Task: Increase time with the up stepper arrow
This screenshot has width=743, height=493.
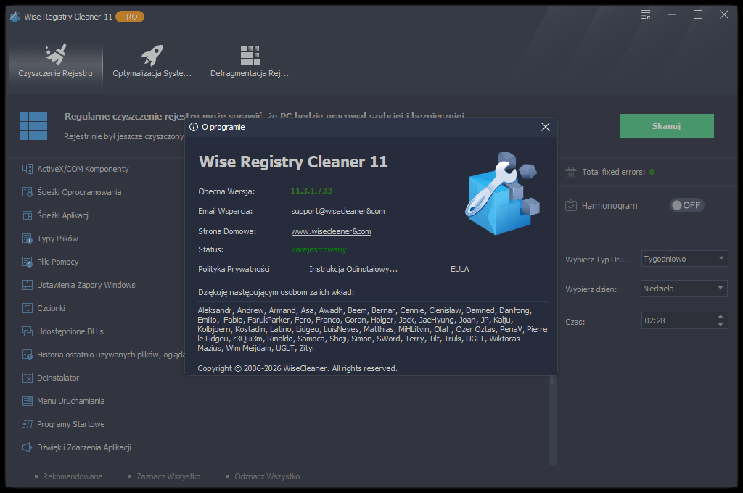Action: tap(721, 316)
